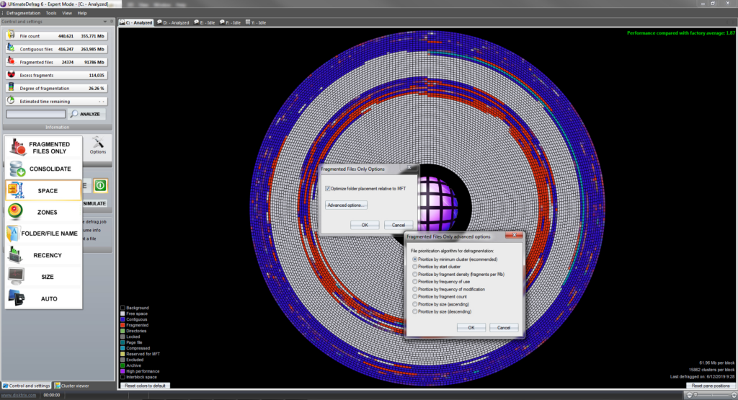Switch to the D: - Analyzed drive tab

173,22
